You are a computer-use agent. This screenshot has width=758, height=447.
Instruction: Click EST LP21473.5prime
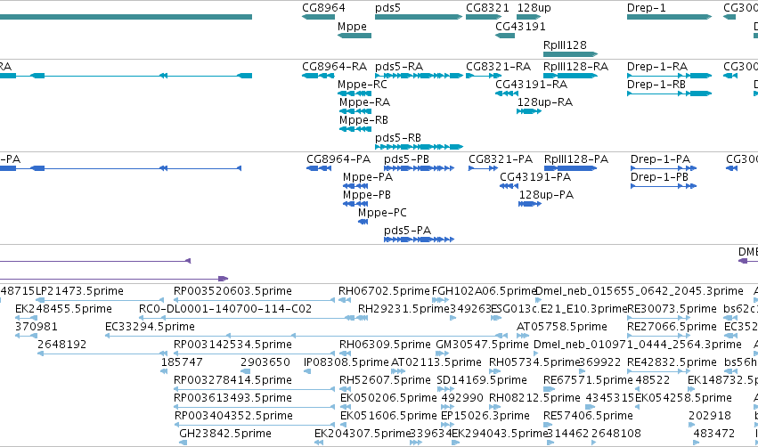(x=80, y=291)
